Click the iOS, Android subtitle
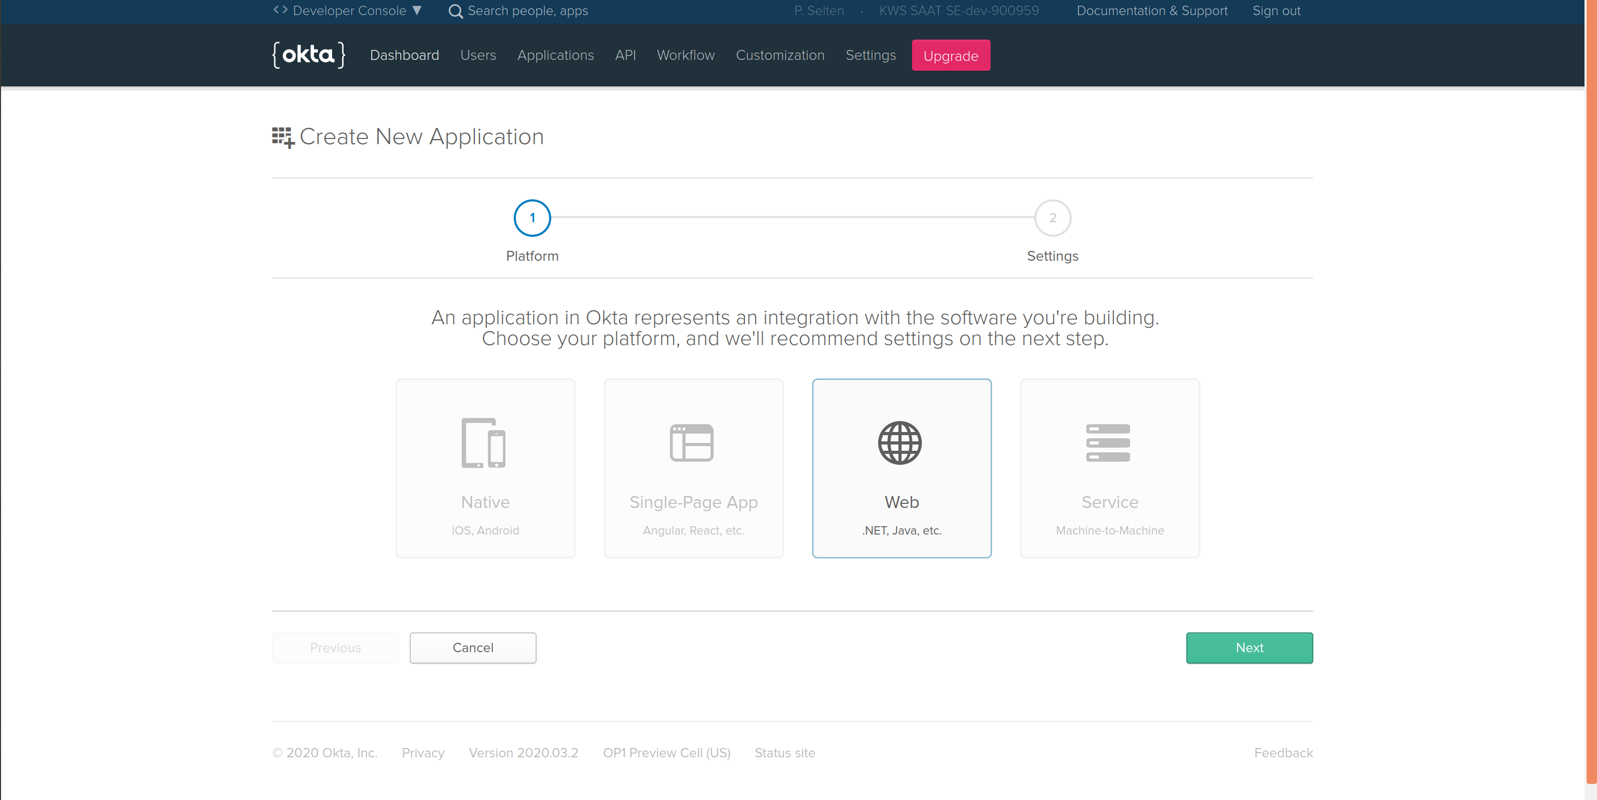 486,530
